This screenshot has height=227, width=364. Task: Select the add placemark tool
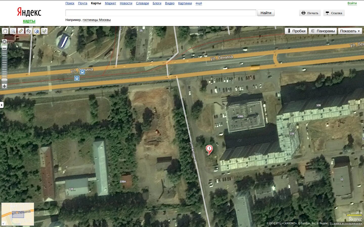pyautogui.click(x=36, y=31)
